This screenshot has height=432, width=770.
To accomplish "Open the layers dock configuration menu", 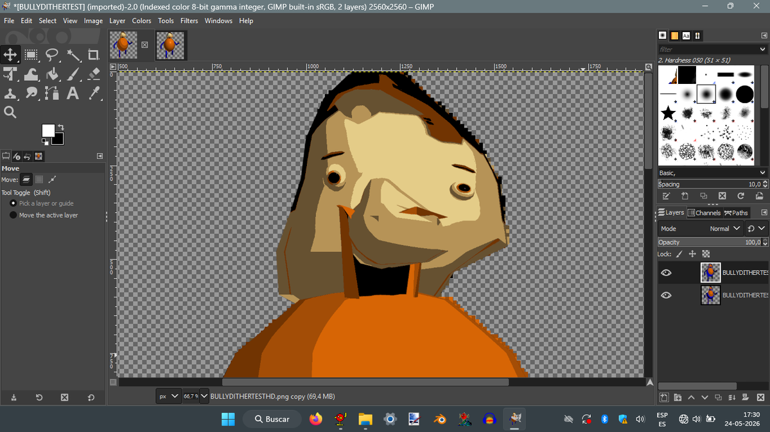I will 764,212.
